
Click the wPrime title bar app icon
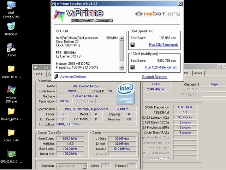[x=54, y=4]
